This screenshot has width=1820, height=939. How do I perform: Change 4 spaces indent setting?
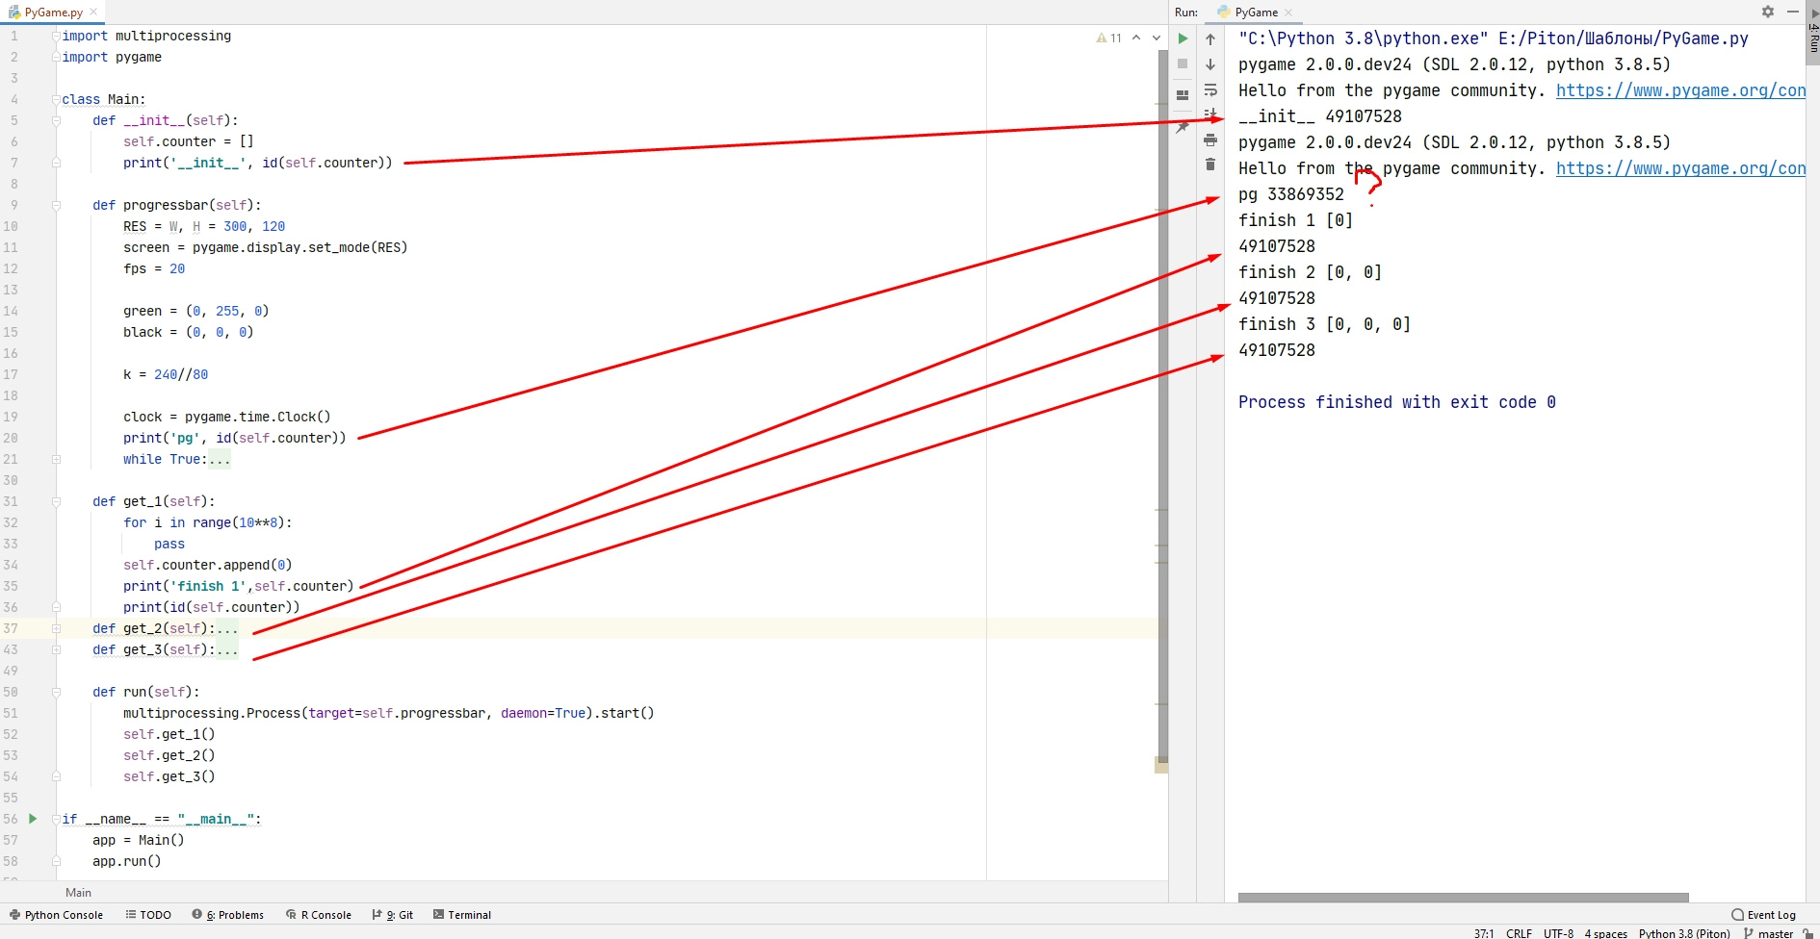tap(1605, 933)
